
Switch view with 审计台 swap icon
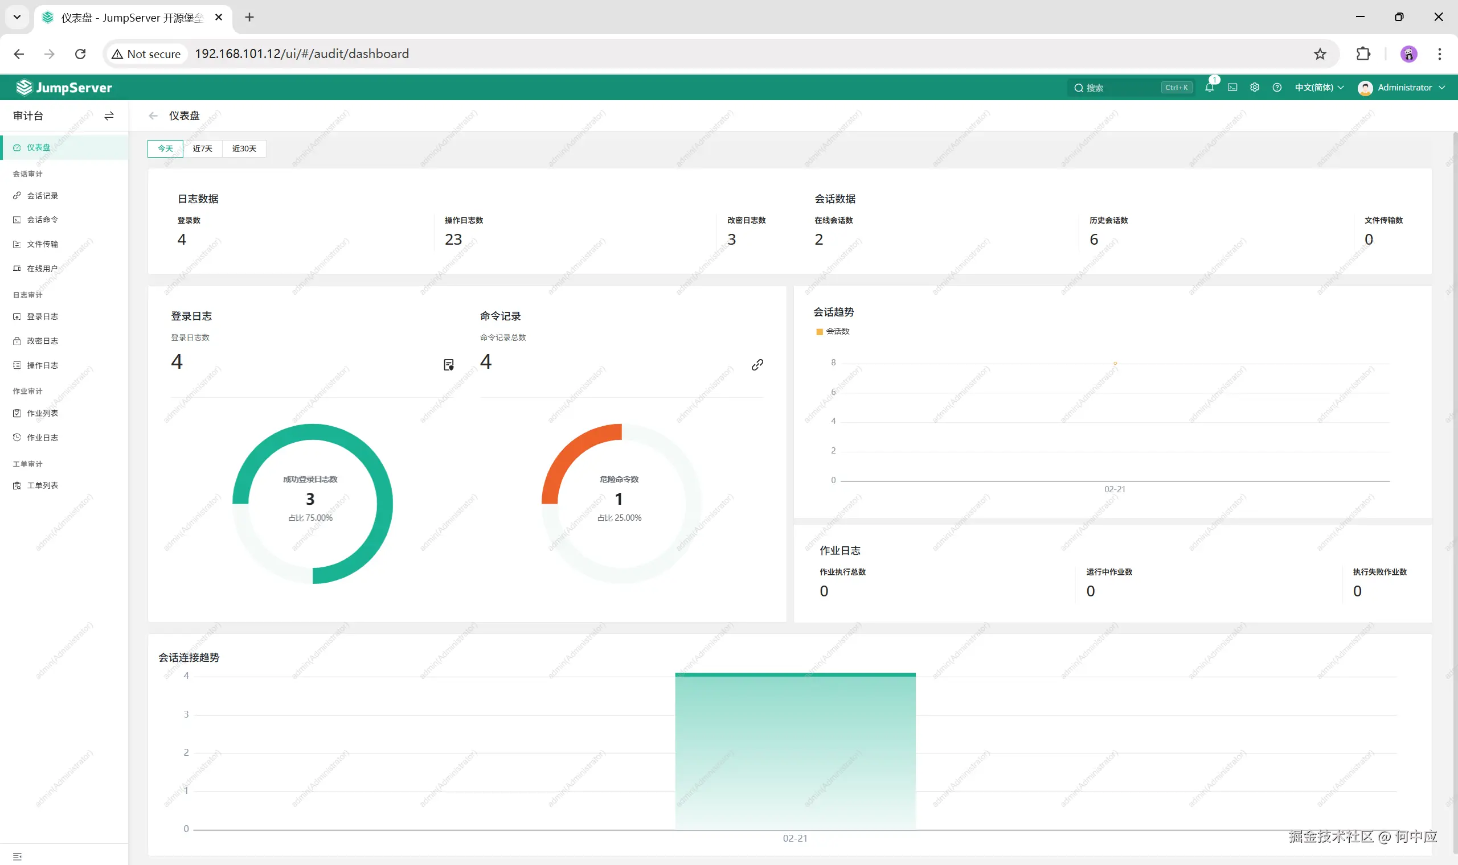click(109, 116)
